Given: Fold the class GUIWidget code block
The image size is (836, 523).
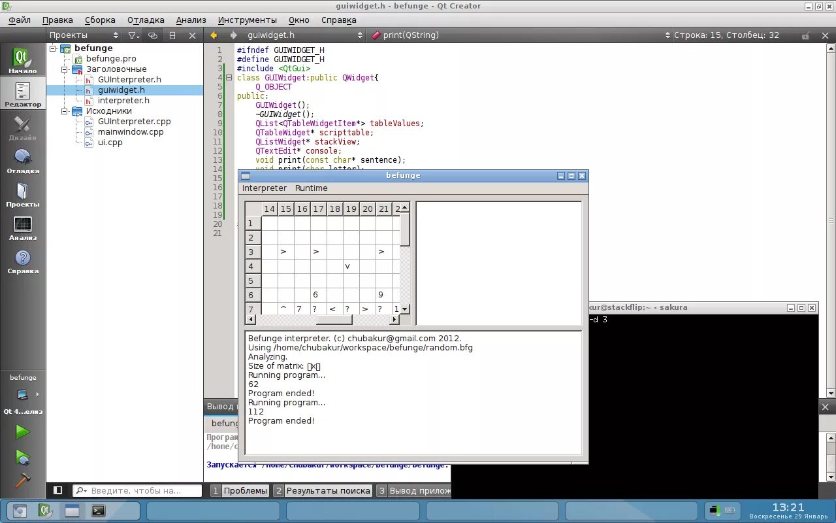Looking at the screenshot, I should click(229, 78).
